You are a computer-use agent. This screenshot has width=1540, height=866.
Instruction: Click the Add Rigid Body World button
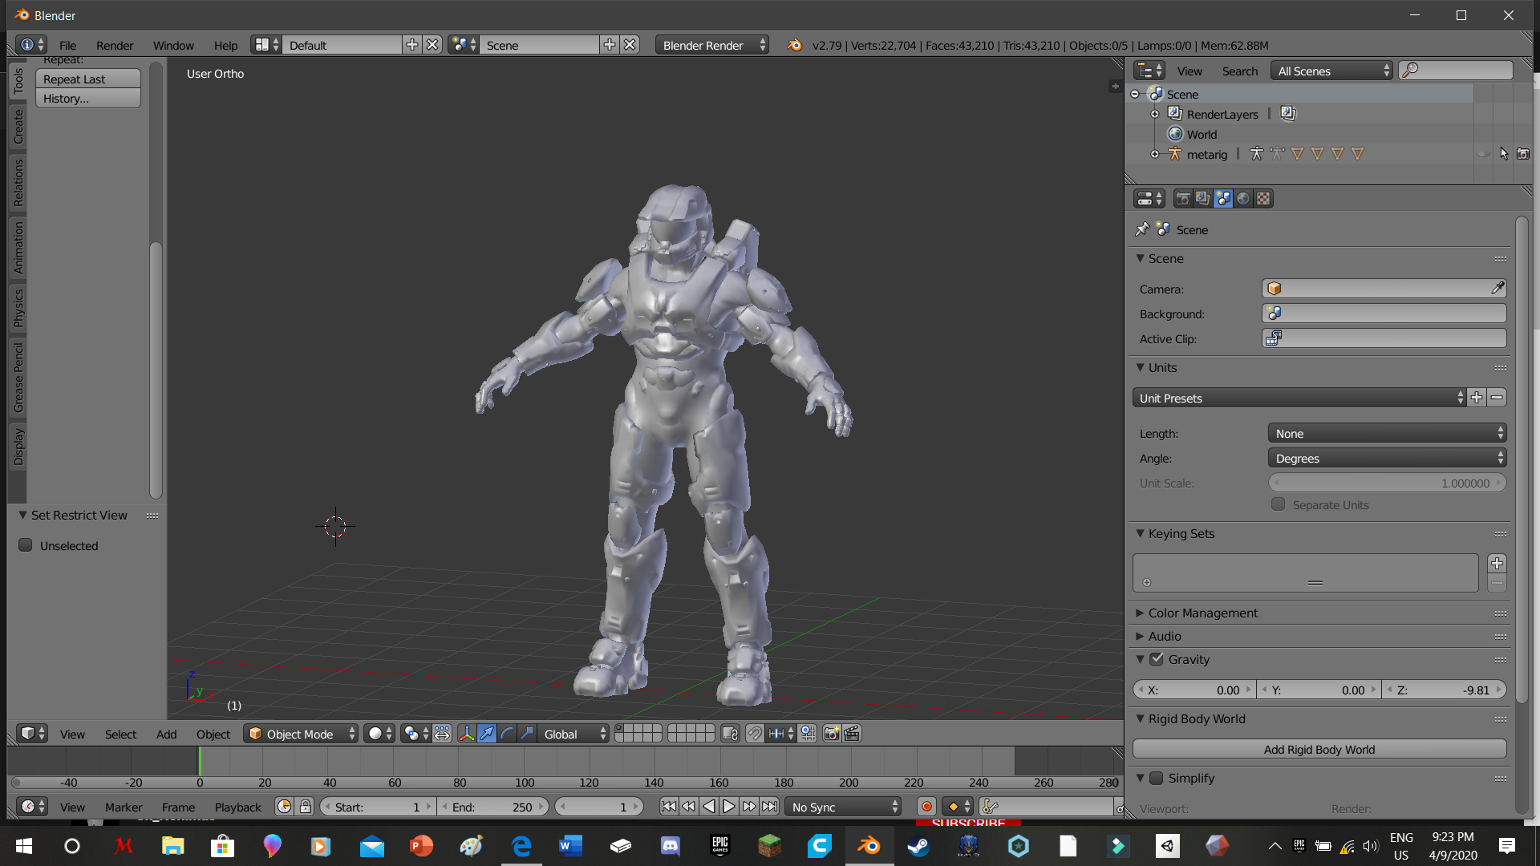1319,750
